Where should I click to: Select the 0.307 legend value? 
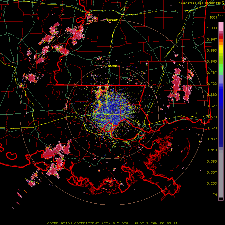(x=212, y=172)
